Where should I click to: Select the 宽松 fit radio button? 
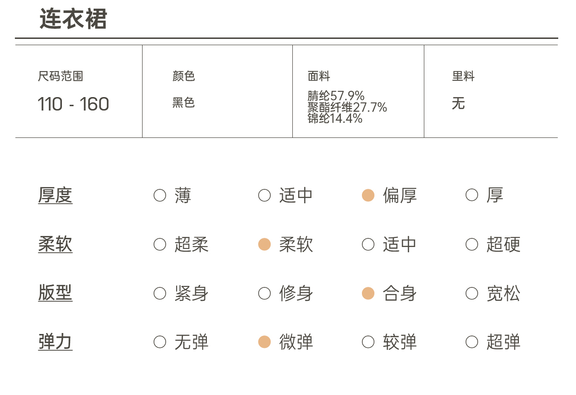(472, 294)
